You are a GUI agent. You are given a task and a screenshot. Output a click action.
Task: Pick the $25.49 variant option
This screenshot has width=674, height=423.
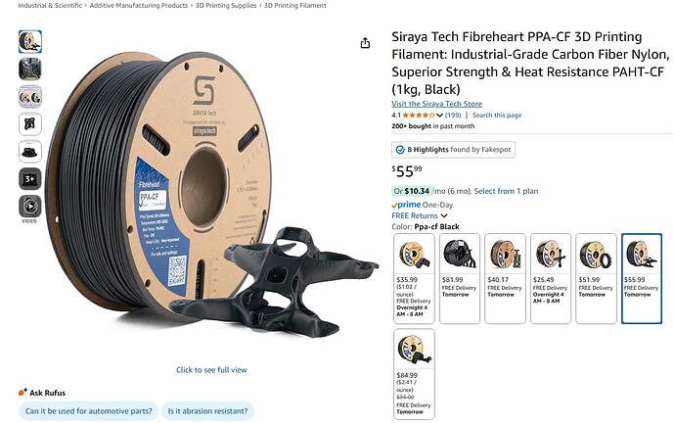pyautogui.click(x=551, y=278)
